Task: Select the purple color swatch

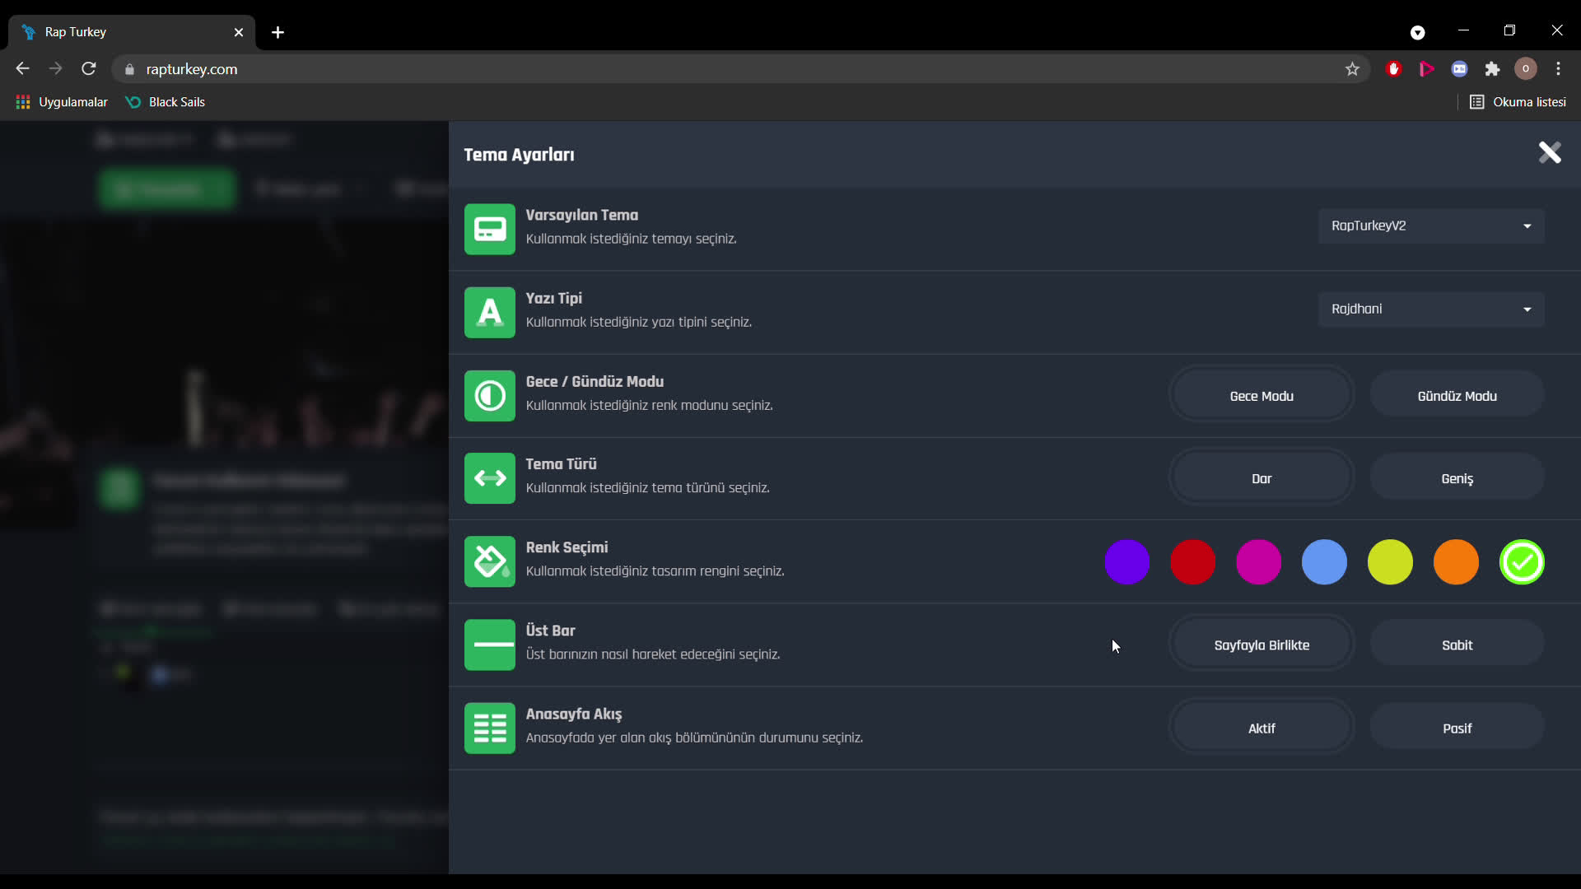Action: [x=1126, y=561]
